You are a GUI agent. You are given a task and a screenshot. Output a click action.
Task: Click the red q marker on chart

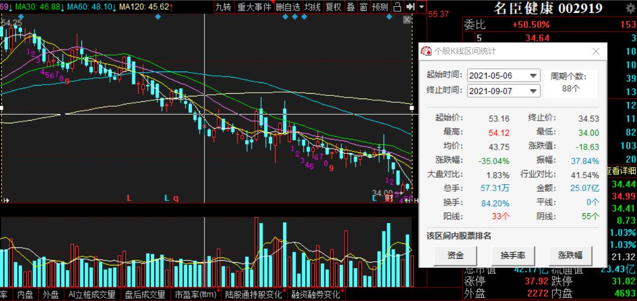(176, 198)
